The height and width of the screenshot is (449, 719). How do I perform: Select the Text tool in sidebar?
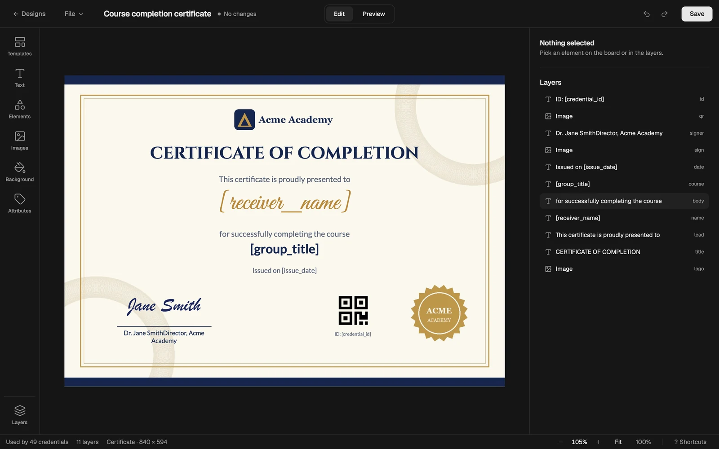pos(20,78)
